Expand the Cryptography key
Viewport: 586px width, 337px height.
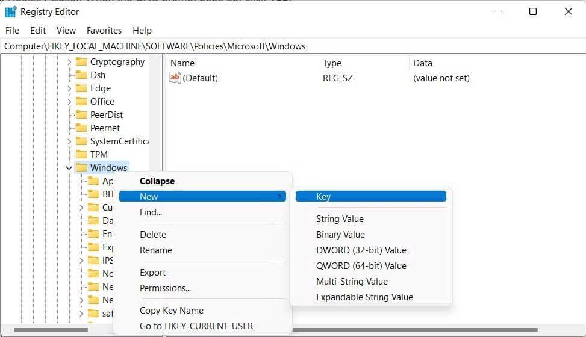click(69, 62)
